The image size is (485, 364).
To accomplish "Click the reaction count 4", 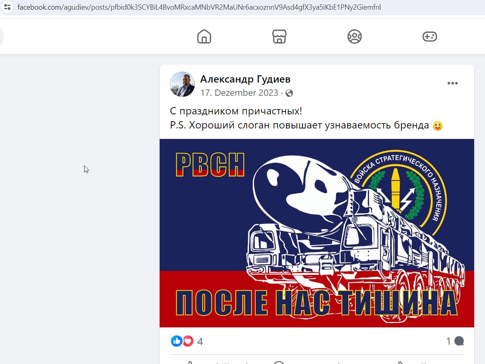I will click(x=200, y=342).
